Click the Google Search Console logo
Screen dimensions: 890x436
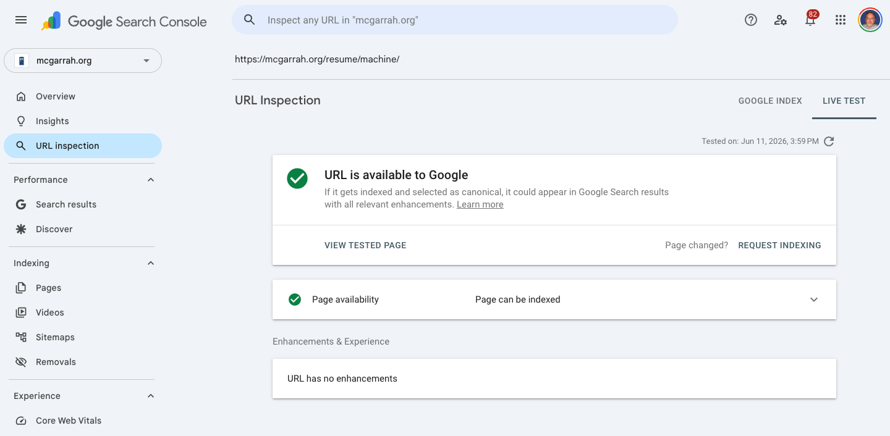point(124,21)
